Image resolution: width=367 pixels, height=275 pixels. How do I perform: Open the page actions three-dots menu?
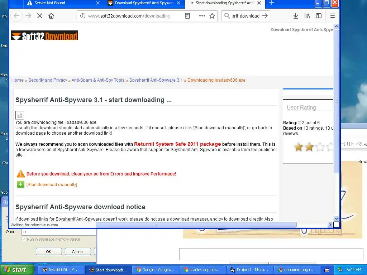click(202, 16)
